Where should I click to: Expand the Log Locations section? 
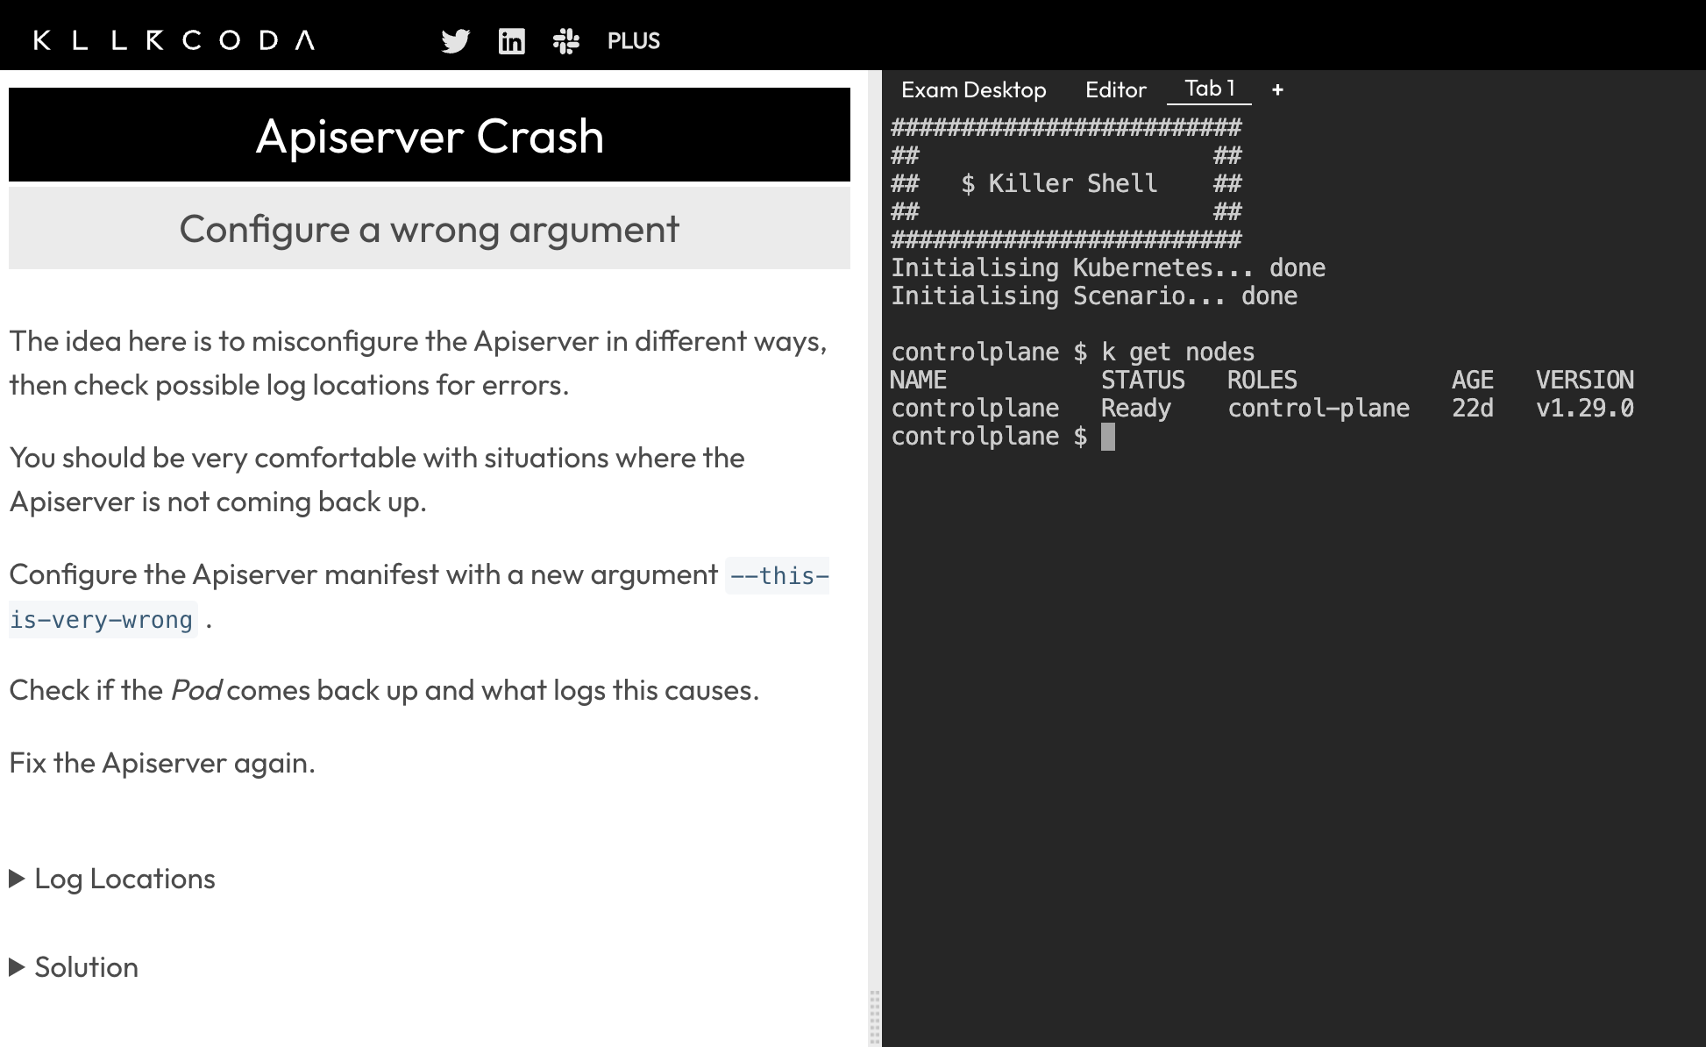coord(124,879)
